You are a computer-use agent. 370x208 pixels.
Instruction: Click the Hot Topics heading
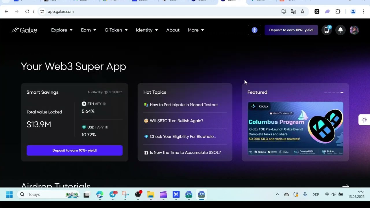(x=155, y=92)
